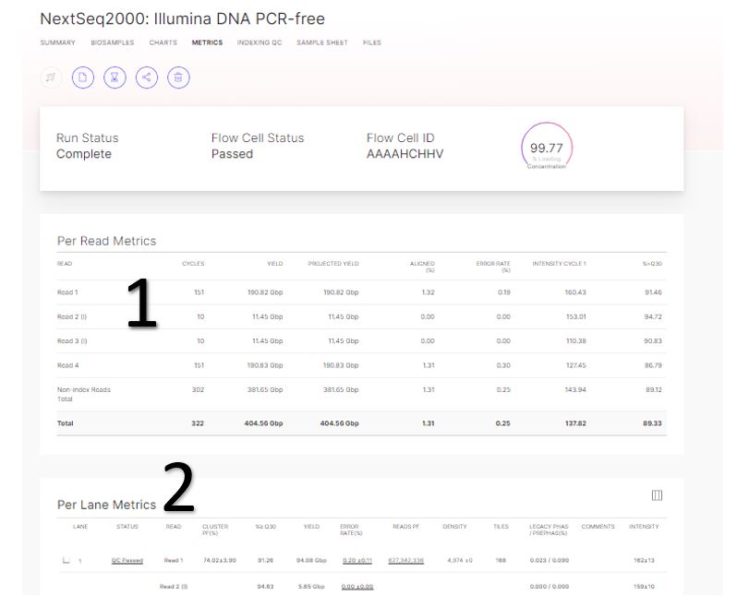
Task: Click the 89.33 total Q30 value
Action: pos(652,423)
